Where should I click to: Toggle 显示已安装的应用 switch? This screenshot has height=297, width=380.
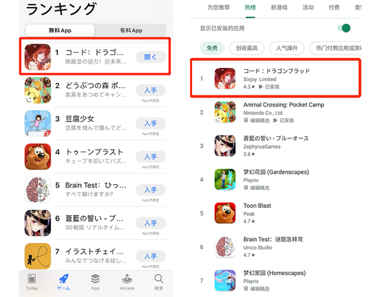point(344,28)
